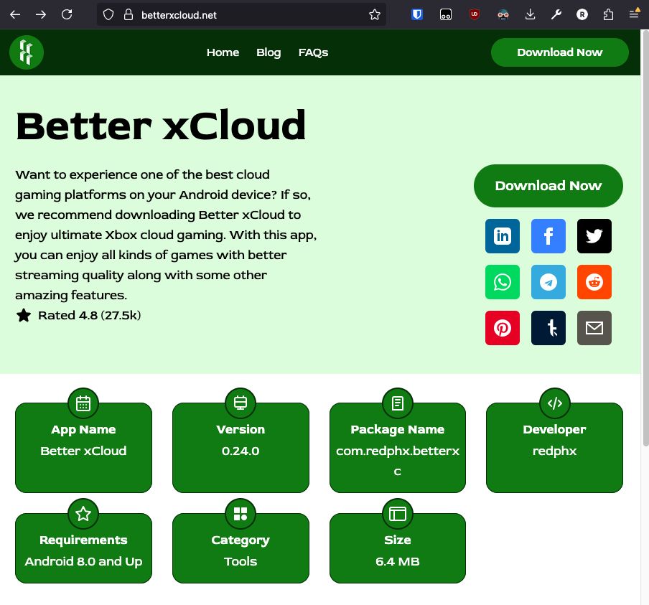Click the document icon above Package Name

pos(397,403)
